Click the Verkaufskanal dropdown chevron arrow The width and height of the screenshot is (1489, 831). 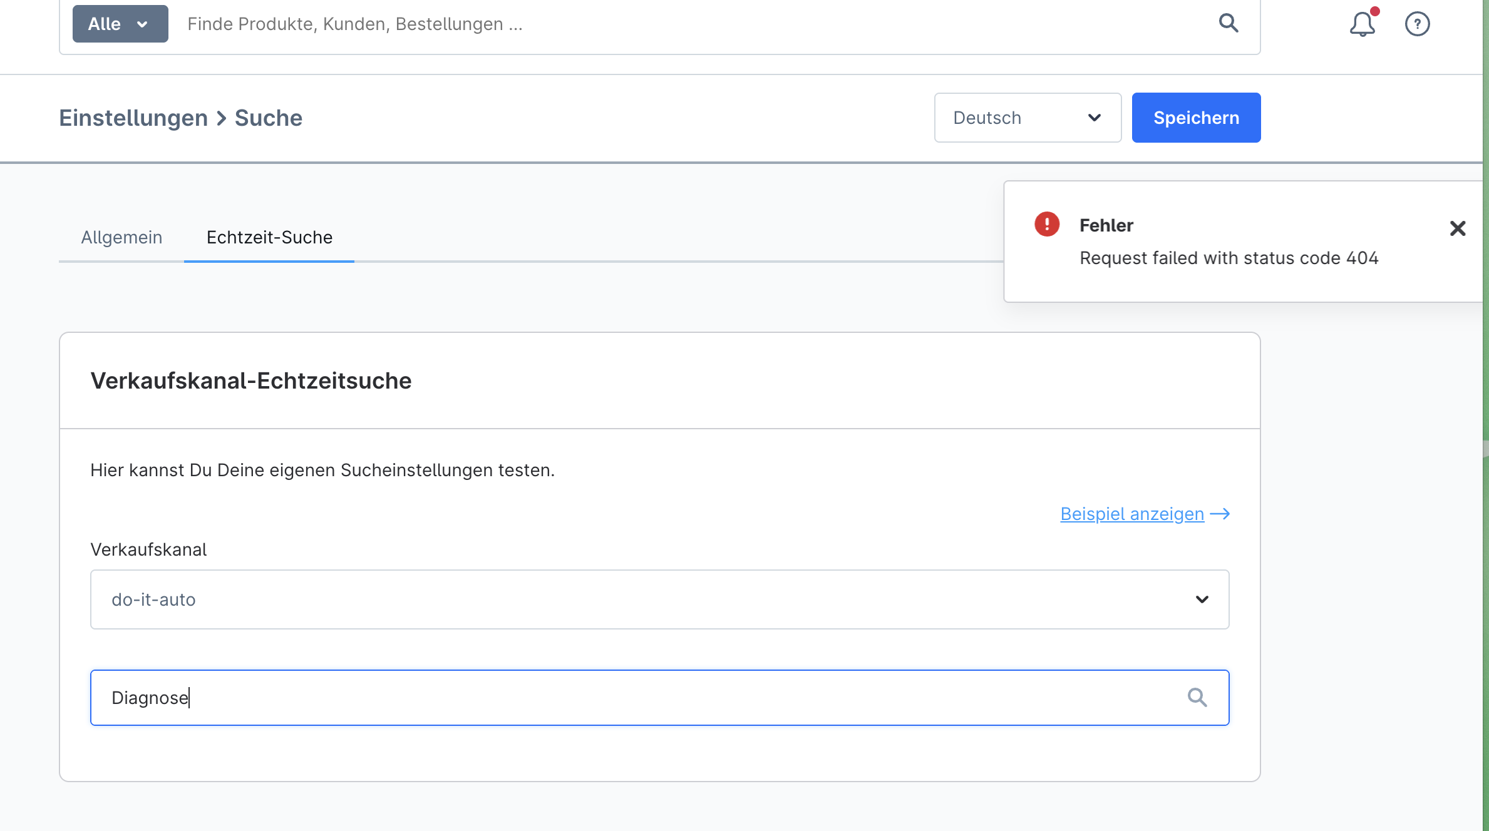[x=1202, y=599]
